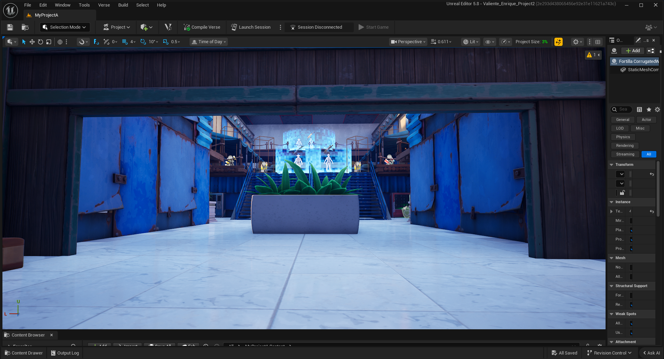Open the Selection Mode dropdown
Image resolution: width=664 pixels, height=359 pixels.
click(65, 27)
